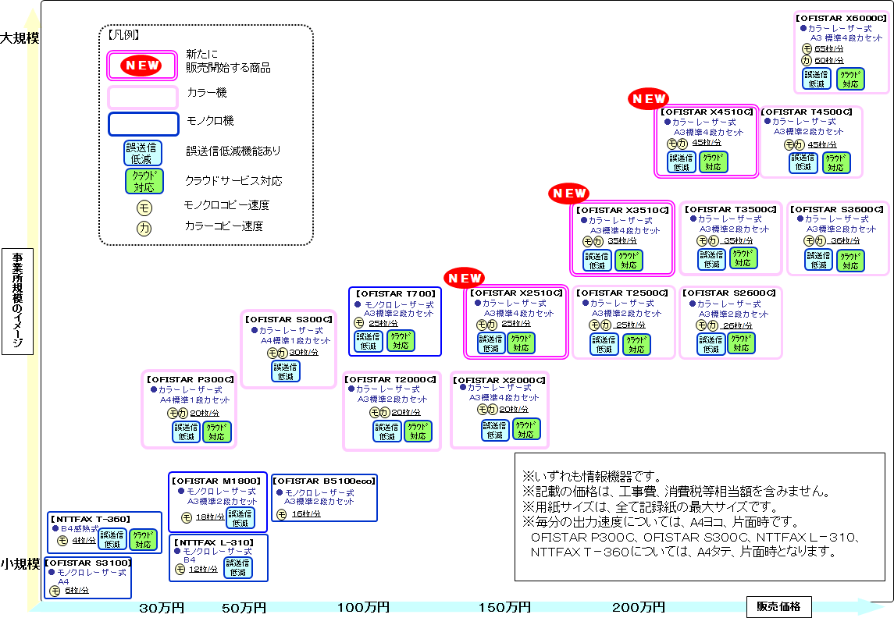Click the NEW badge in the legend

point(141,66)
